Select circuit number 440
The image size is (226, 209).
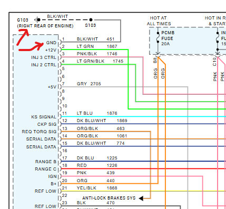tap(111, 181)
